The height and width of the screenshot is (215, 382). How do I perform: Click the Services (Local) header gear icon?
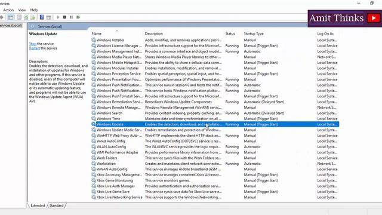tap(33, 26)
